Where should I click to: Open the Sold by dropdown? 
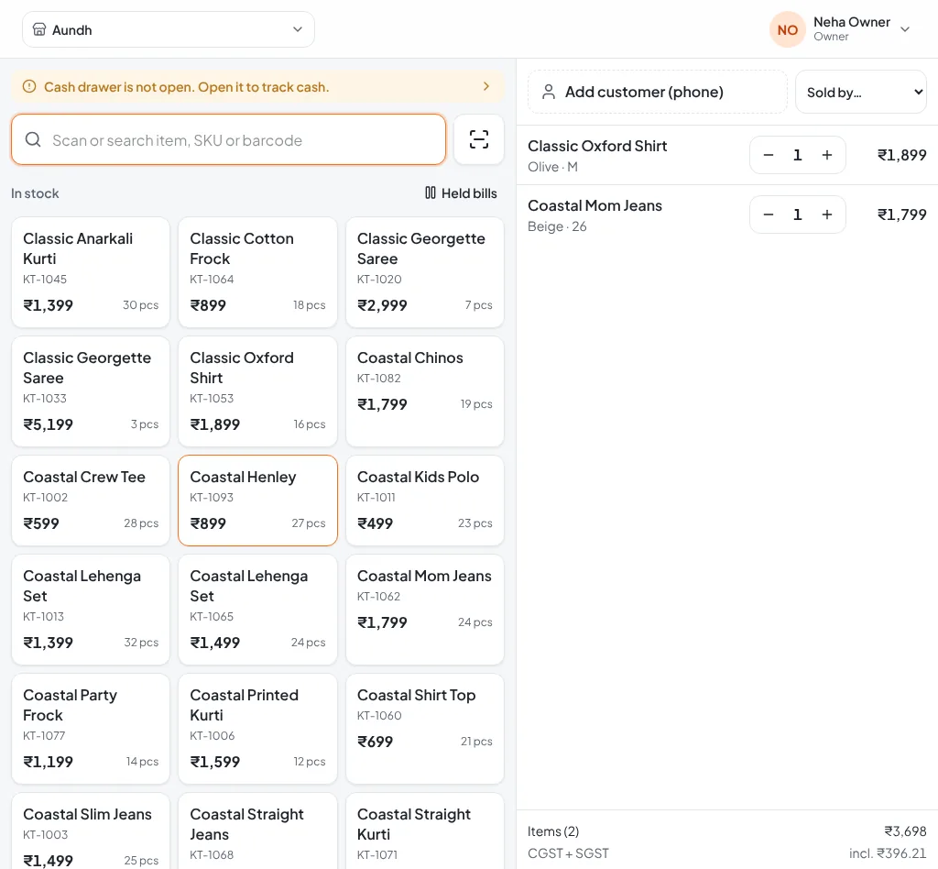[x=860, y=93]
